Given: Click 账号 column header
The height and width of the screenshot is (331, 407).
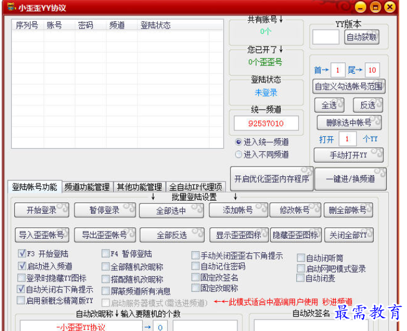Looking at the screenshot, I should coord(60,25).
